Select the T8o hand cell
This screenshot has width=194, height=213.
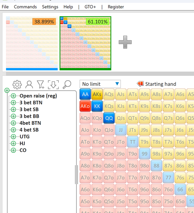pyautogui.click(x=133, y=166)
